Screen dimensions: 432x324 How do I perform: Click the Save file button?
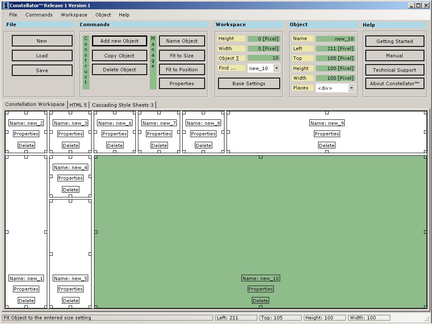[x=42, y=70]
